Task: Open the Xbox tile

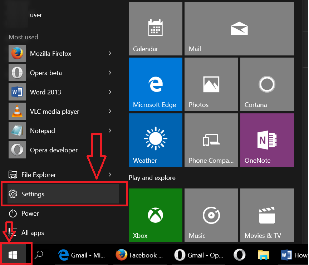Action: pos(156,215)
